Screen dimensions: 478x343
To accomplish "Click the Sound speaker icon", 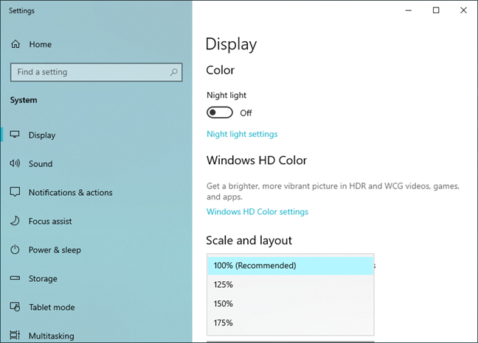I will pos(15,163).
